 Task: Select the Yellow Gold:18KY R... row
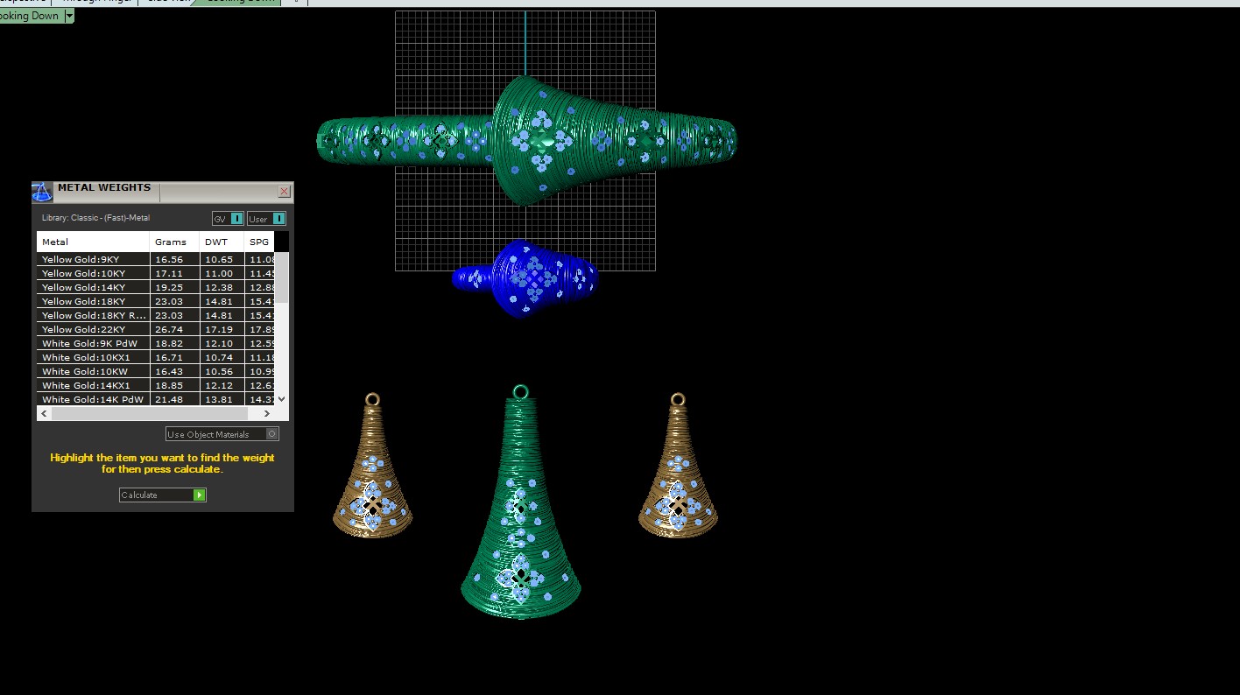tap(156, 315)
